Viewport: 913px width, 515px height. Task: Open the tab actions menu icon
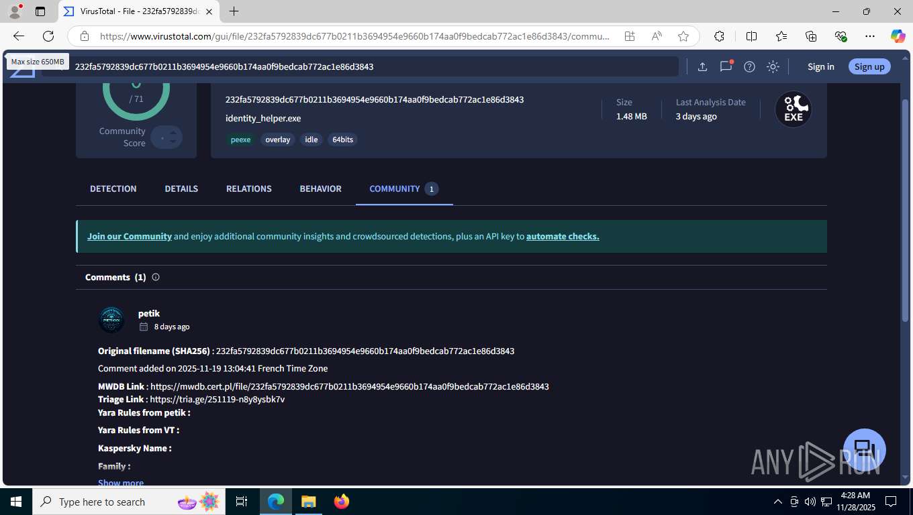[x=40, y=11]
